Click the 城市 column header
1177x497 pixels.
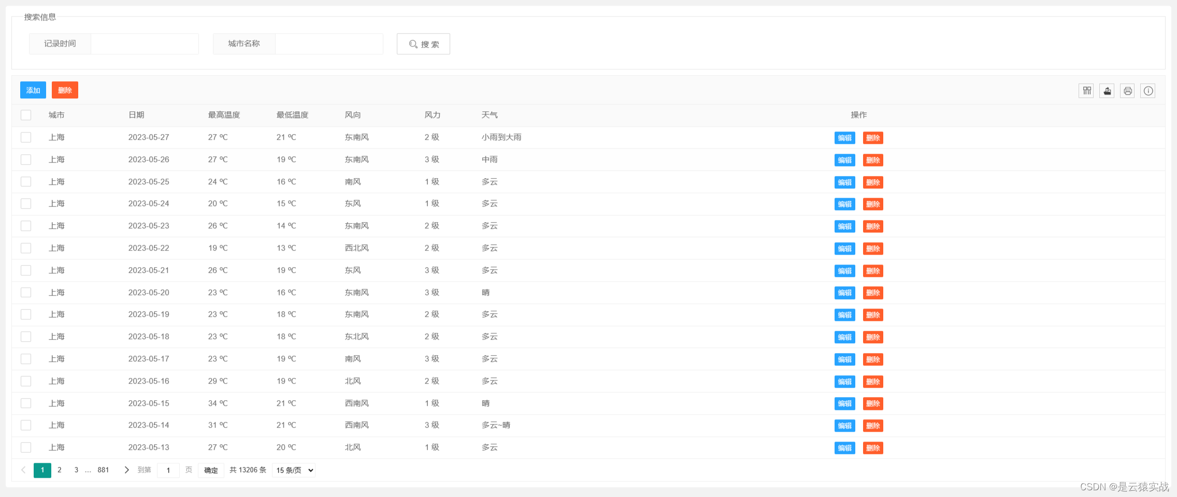tap(56, 115)
